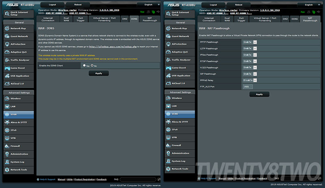The height and width of the screenshot is (188, 325).
Task: Click Wireless router operation mode link in right window
Action: (x=228, y=11)
